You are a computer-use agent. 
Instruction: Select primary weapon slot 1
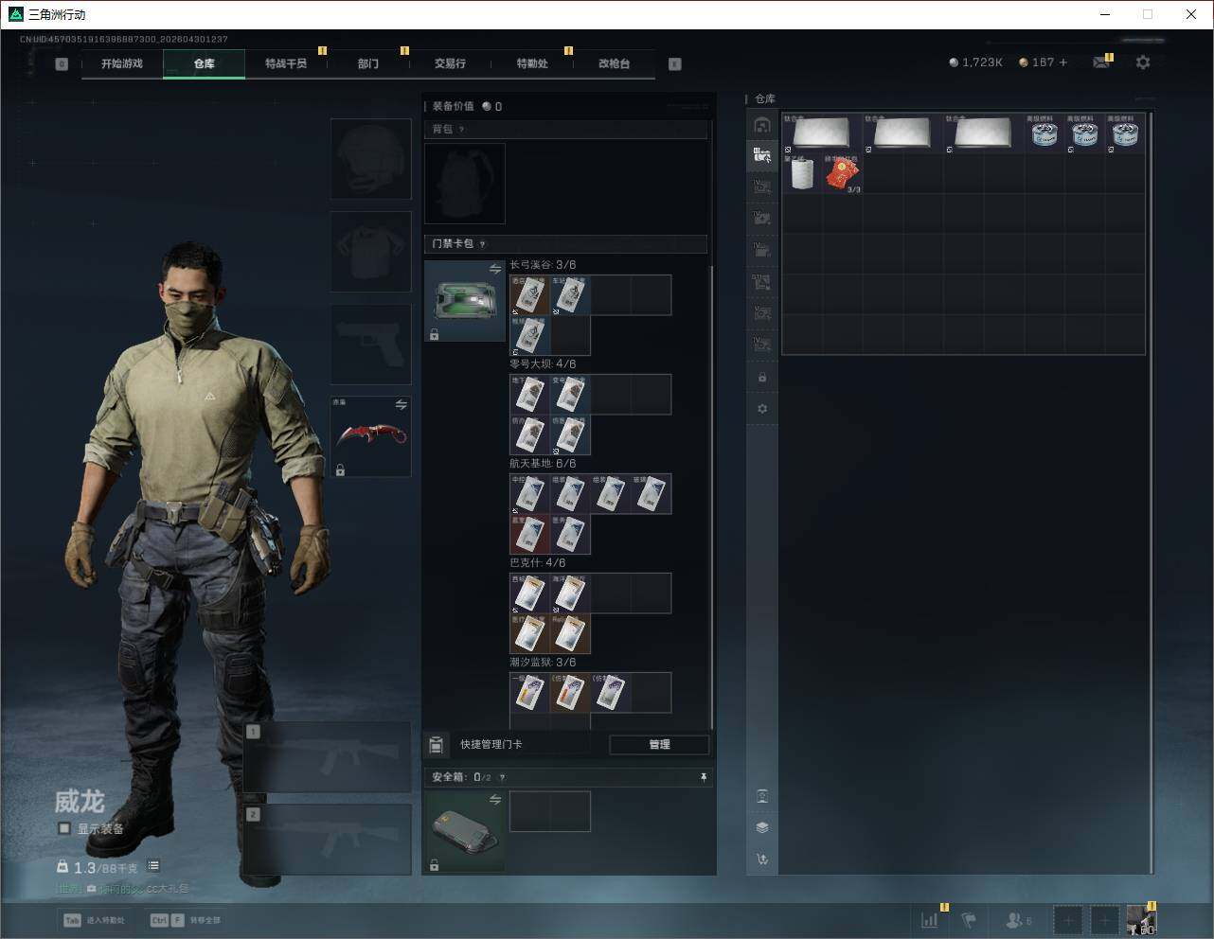pos(328,757)
